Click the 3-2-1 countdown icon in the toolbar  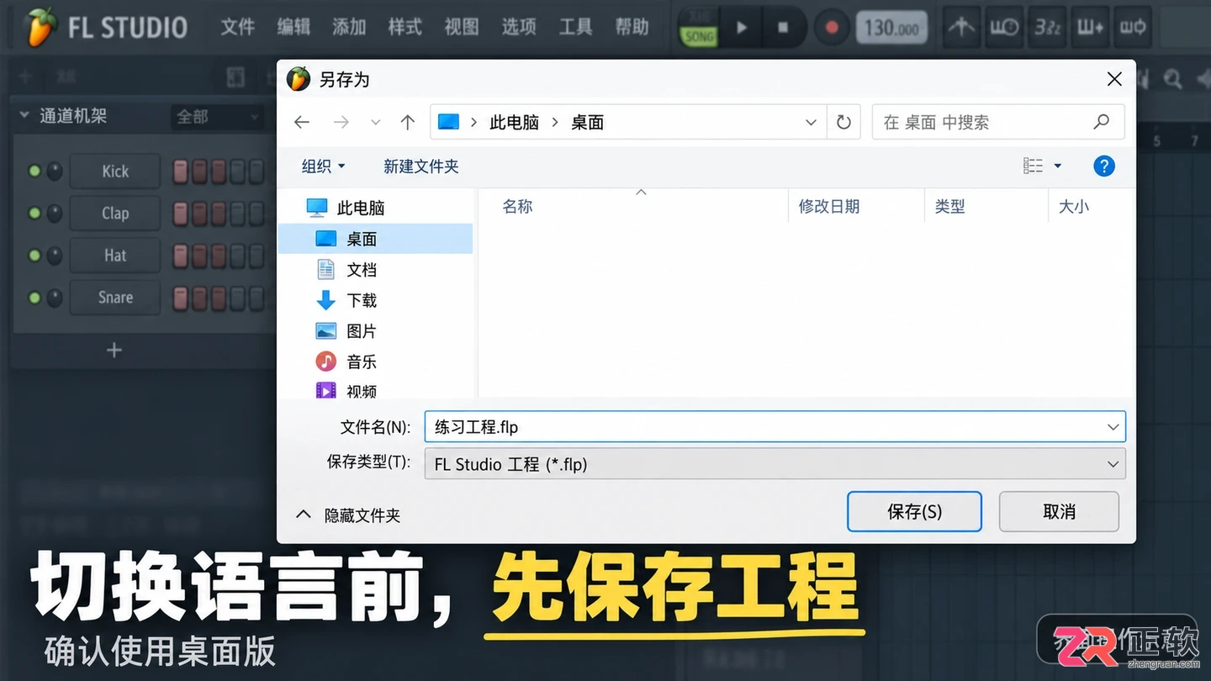pyautogui.click(x=1047, y=28)
